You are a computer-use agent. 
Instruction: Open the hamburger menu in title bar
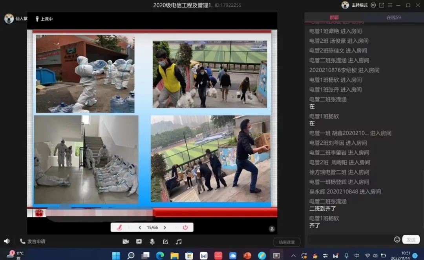pyautogui.click(x=390, y=5)
